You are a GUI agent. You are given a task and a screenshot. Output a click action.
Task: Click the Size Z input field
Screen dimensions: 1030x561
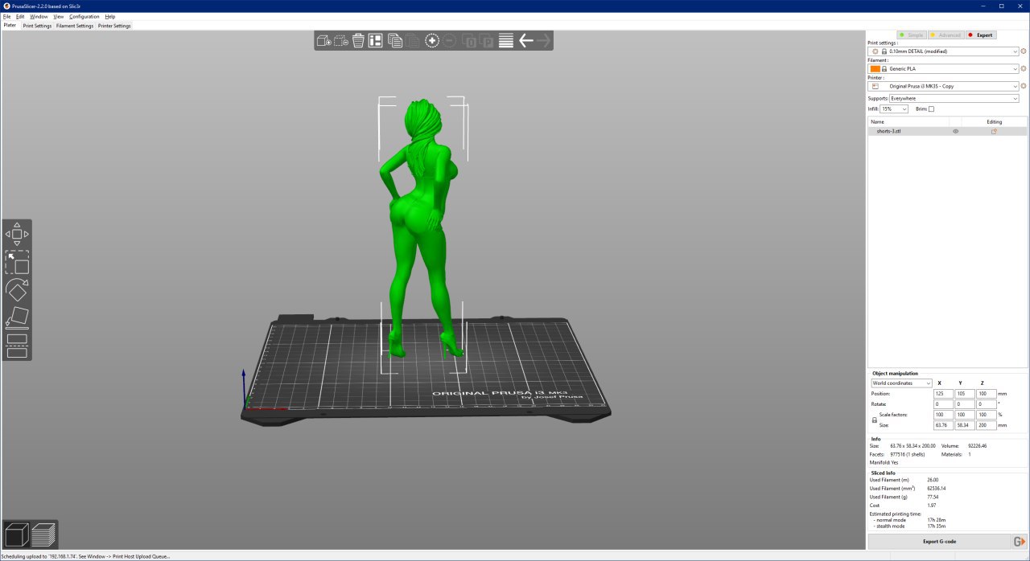click(x=986, y=424)
